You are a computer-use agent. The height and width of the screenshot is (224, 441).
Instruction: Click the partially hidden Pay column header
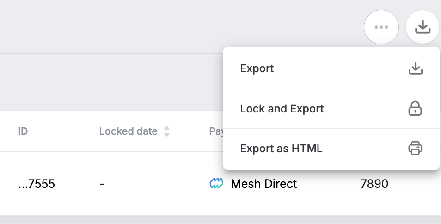click(216, 131)
